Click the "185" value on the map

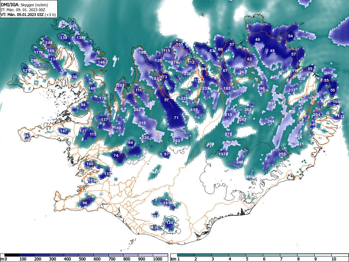227,88
